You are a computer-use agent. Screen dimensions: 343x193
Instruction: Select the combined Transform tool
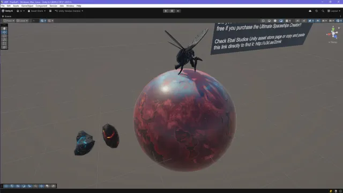[x=4, y=47]
